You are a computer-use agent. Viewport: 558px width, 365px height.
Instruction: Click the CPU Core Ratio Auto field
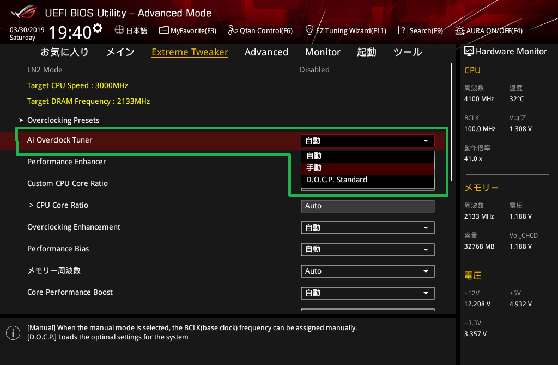pos(368,206)
